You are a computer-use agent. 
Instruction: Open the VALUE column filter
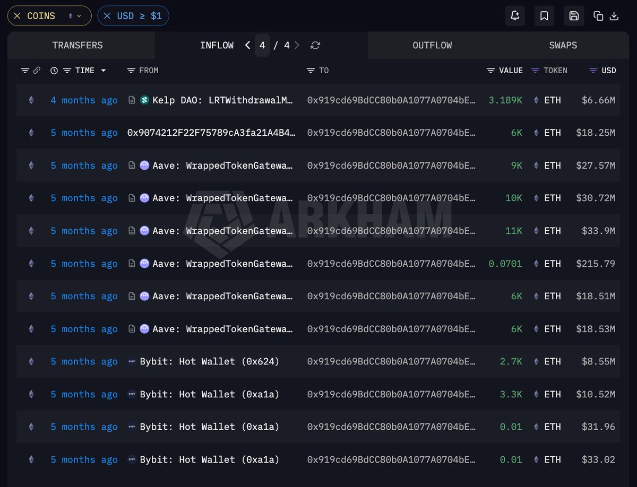click(x=491, y=71)
